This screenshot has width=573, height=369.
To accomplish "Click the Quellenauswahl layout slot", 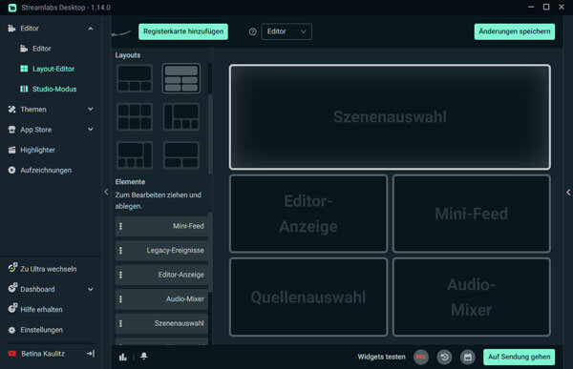I will click(308, 297).
